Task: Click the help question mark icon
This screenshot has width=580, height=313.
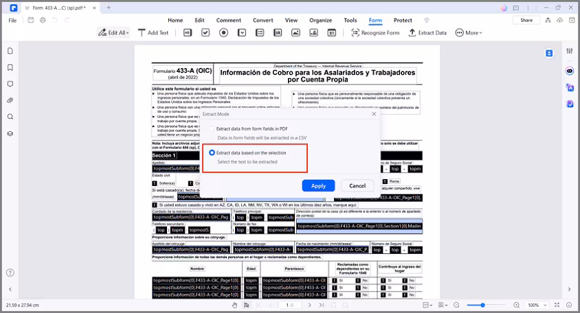Action: [10, 273]
